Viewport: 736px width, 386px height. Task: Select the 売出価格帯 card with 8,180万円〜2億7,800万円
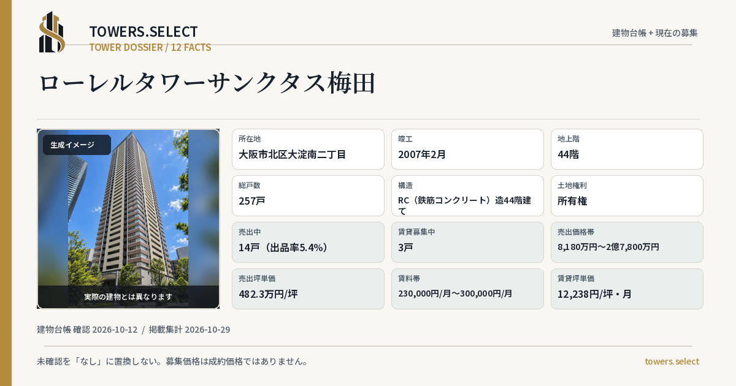(x=627, y=242)
